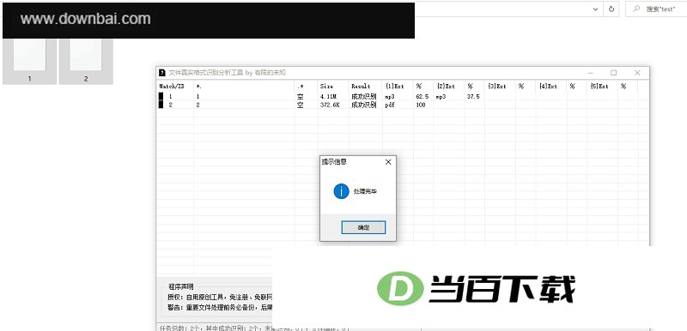
Task: Click the search box labeled 搜索"test"
Action: tap(656, 9)
